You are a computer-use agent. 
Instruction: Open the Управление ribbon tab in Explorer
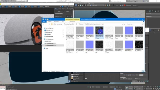[72, 22]
